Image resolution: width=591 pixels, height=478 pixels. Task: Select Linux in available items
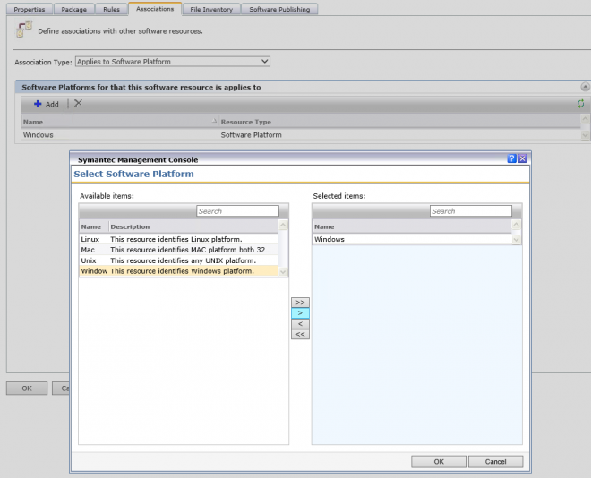point(179,239)
